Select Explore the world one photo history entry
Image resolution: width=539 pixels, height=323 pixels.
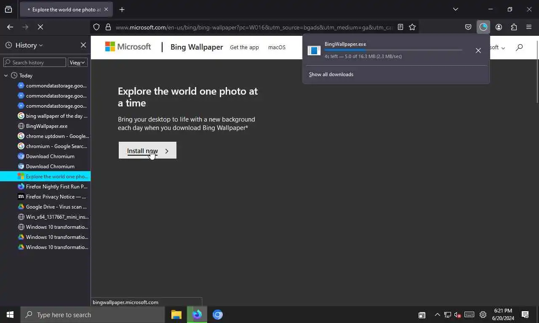[45, 177]
